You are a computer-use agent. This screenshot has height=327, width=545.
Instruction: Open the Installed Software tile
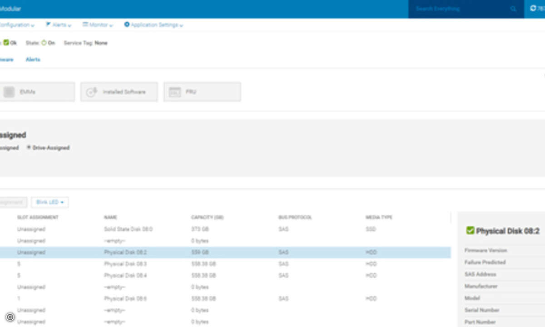point(119,92)
